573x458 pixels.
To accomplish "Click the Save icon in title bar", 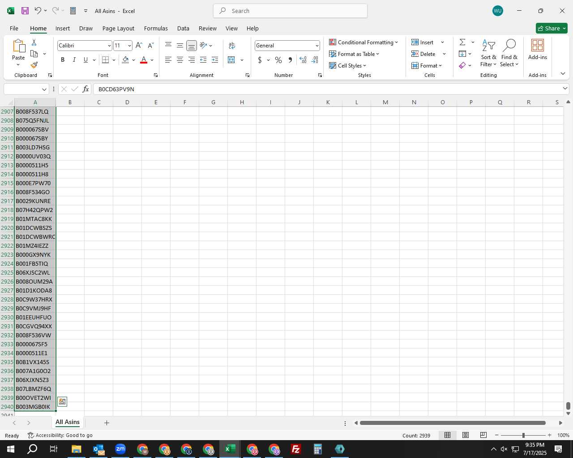I will point(25,11).
